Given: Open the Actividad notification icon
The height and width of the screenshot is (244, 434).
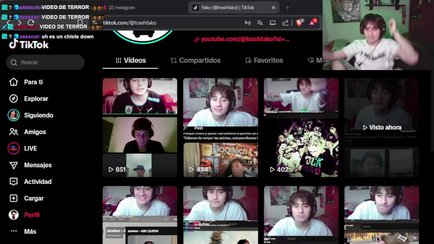Looking at the screenshot, I should pos(14,182).
